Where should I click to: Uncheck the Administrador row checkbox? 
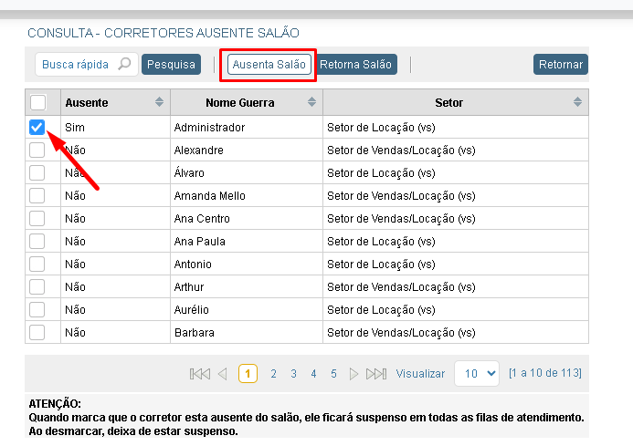[x=37, y=128]
